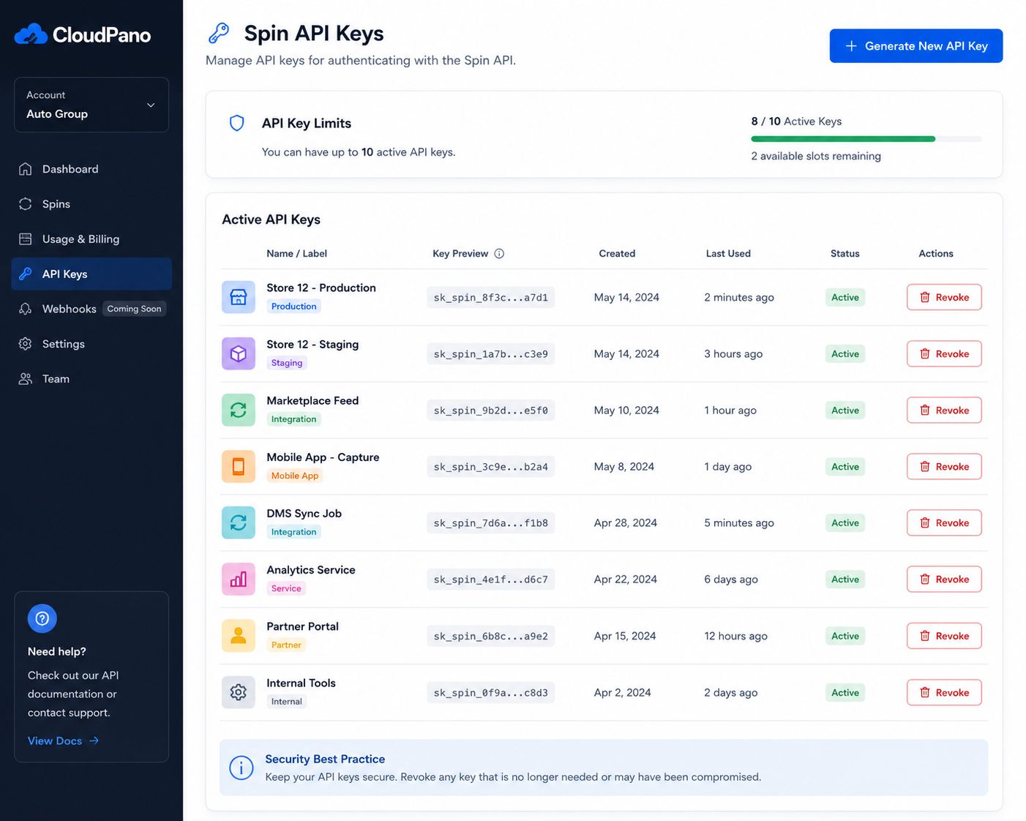Click the Usage & Billing icon in sidebar

coord(26,239)
